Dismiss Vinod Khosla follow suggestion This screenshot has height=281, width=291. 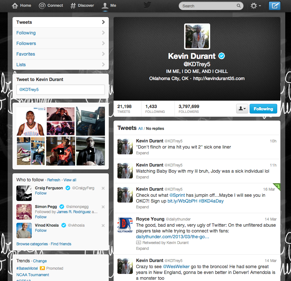pos(103,226)
